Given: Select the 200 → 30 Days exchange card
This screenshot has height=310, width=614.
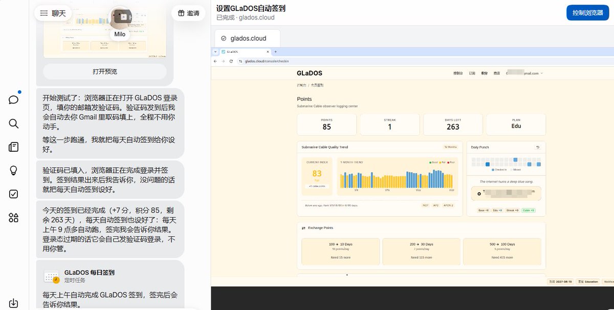Looking at the screenshot, I should coord(422,251).
